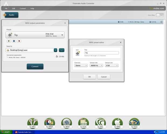The image size is (167, 134).
Task: Open the File menu
Action: pos(6,8)
